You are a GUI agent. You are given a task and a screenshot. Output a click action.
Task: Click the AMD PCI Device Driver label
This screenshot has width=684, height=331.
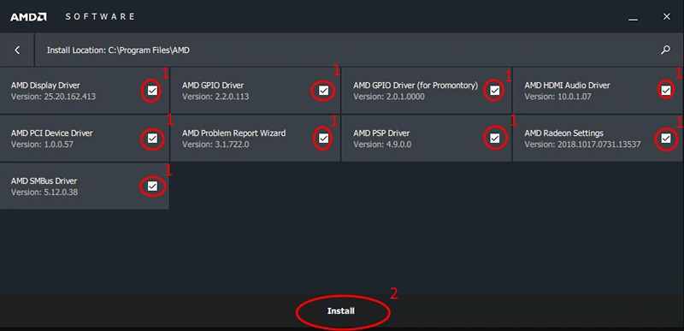51,133
